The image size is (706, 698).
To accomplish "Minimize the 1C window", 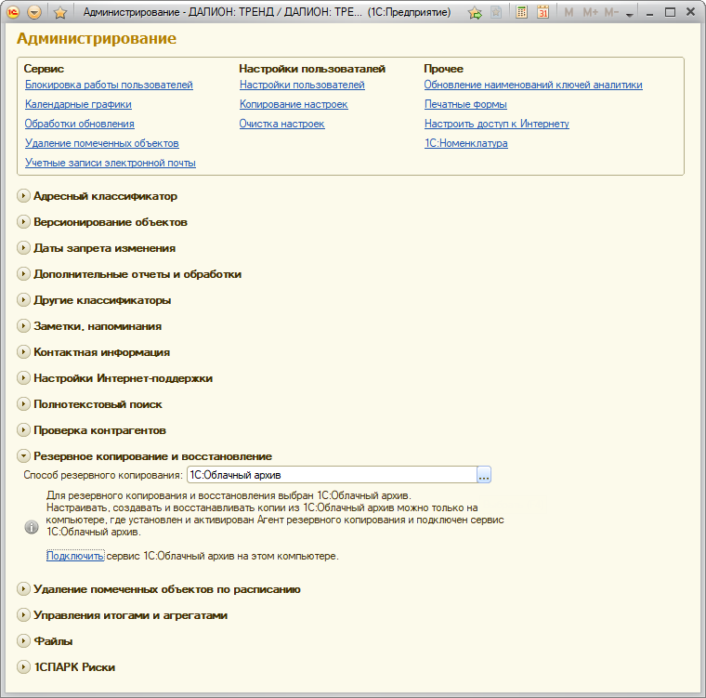I will 649,14.
